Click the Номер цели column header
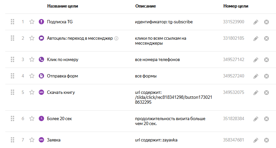This screenshot has height=148, width=276. coord(236,6)
